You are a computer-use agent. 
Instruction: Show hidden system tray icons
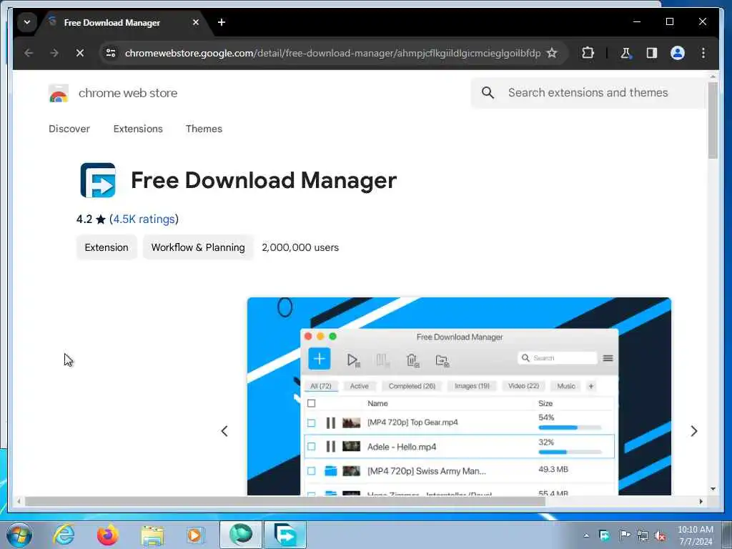click(586, 535)
